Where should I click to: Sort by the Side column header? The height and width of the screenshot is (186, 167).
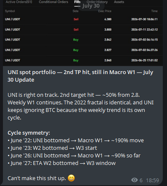click(x=75, y=11)
